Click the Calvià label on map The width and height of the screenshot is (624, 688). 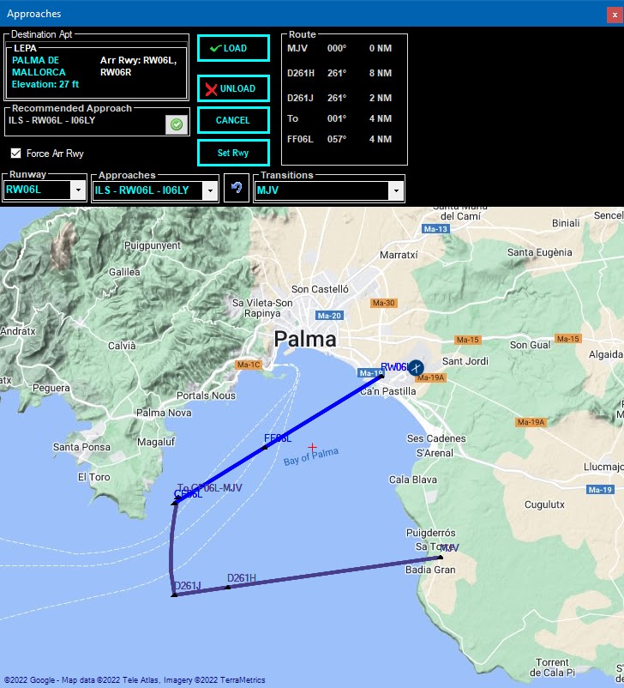coord(122,346)
